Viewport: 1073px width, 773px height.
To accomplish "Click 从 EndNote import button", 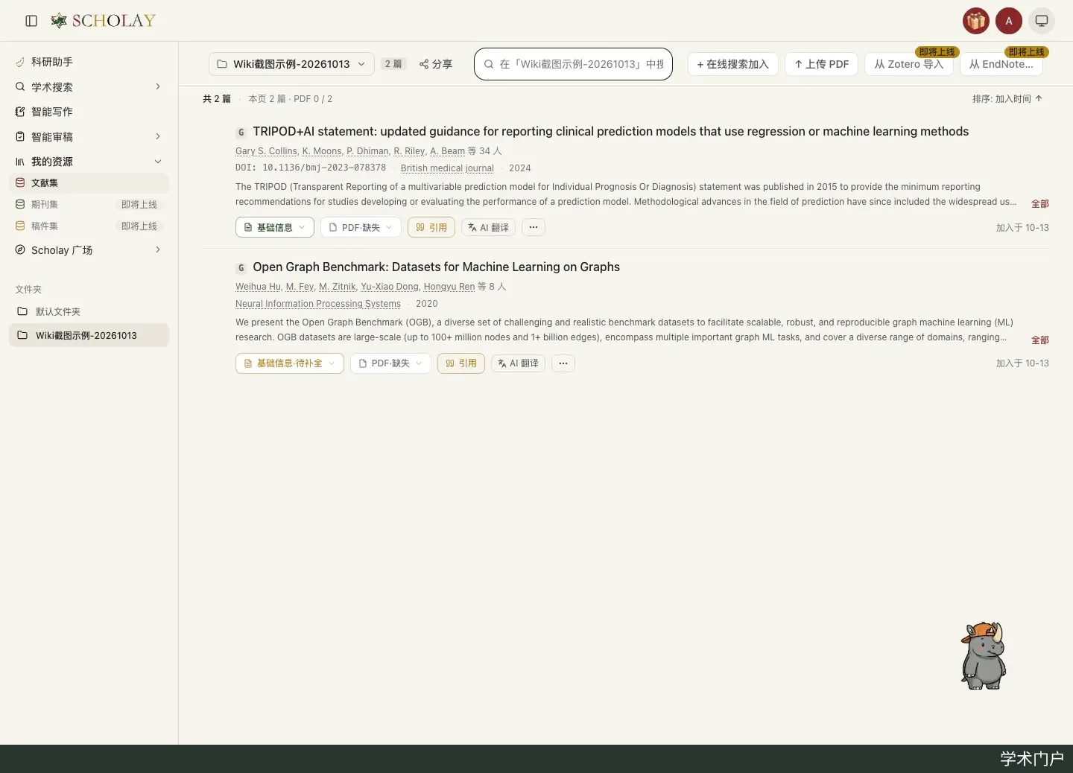I will [x=1001, y=64].
